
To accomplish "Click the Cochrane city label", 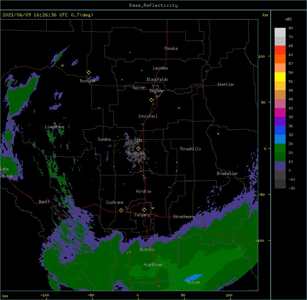I will click(x=115, y=202).
